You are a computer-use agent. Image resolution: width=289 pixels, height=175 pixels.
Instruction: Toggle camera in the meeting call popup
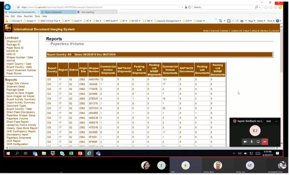point(245,142)
